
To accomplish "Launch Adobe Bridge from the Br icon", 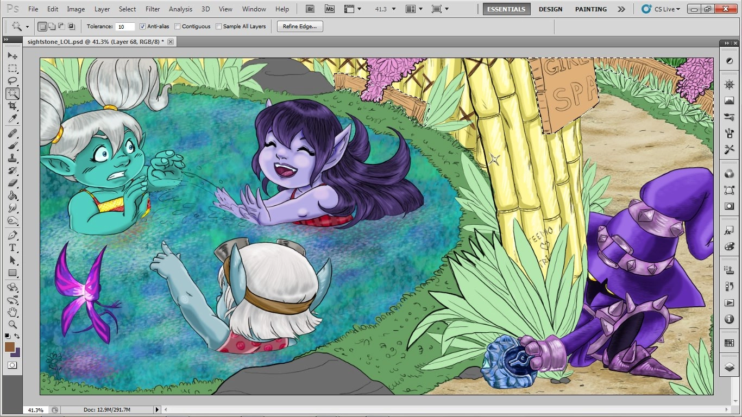I will [310, 9].
